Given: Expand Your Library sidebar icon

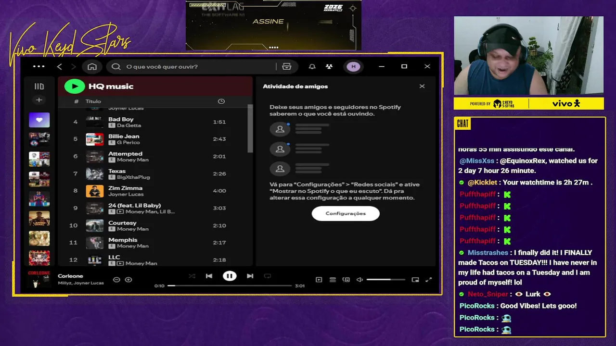Looking at the screenshot, I should (39, 86).
